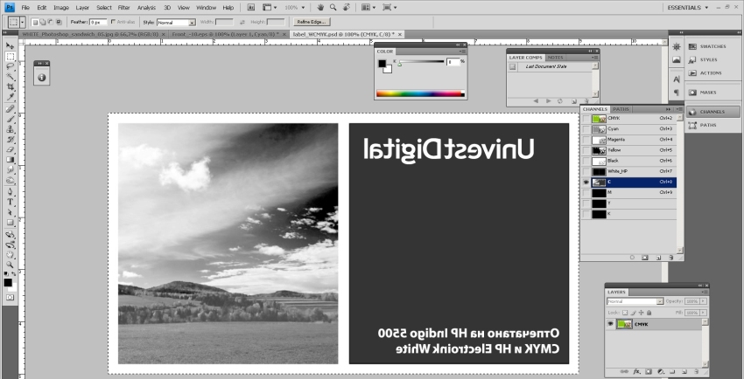Select the Magic Wand tool
Image resolution: width=744 pixels, height=379 pixels.
[x=10, y=77]
